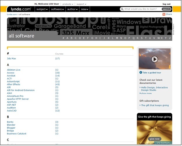Open the Audition link
This screenshot has width=182, height=146.
[11, 108]
